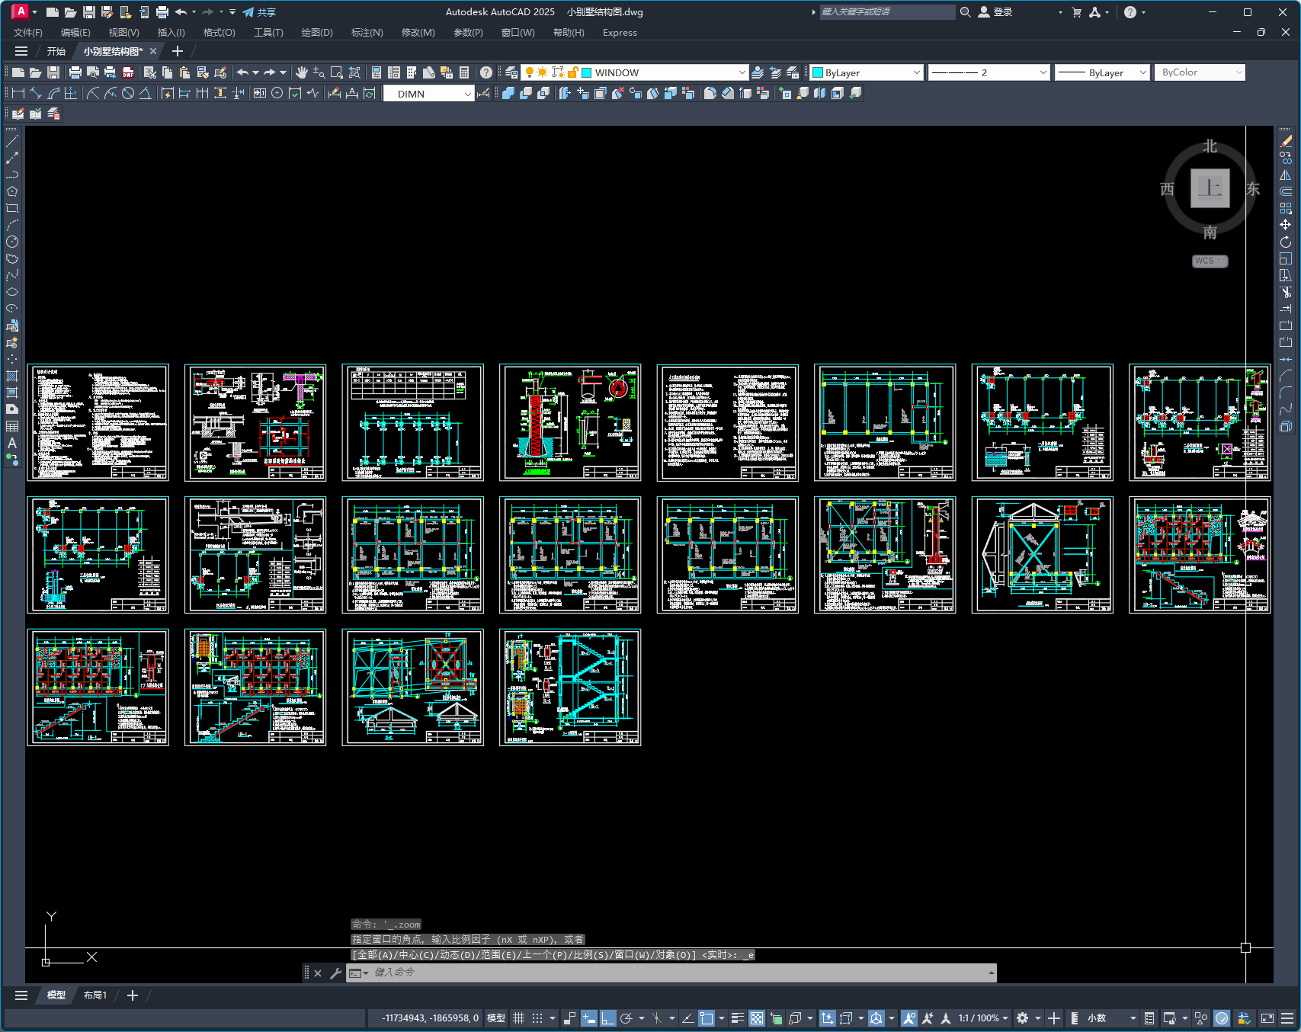Click the search keyword input box
1301x1032 pixels.
tap(887, 12)
